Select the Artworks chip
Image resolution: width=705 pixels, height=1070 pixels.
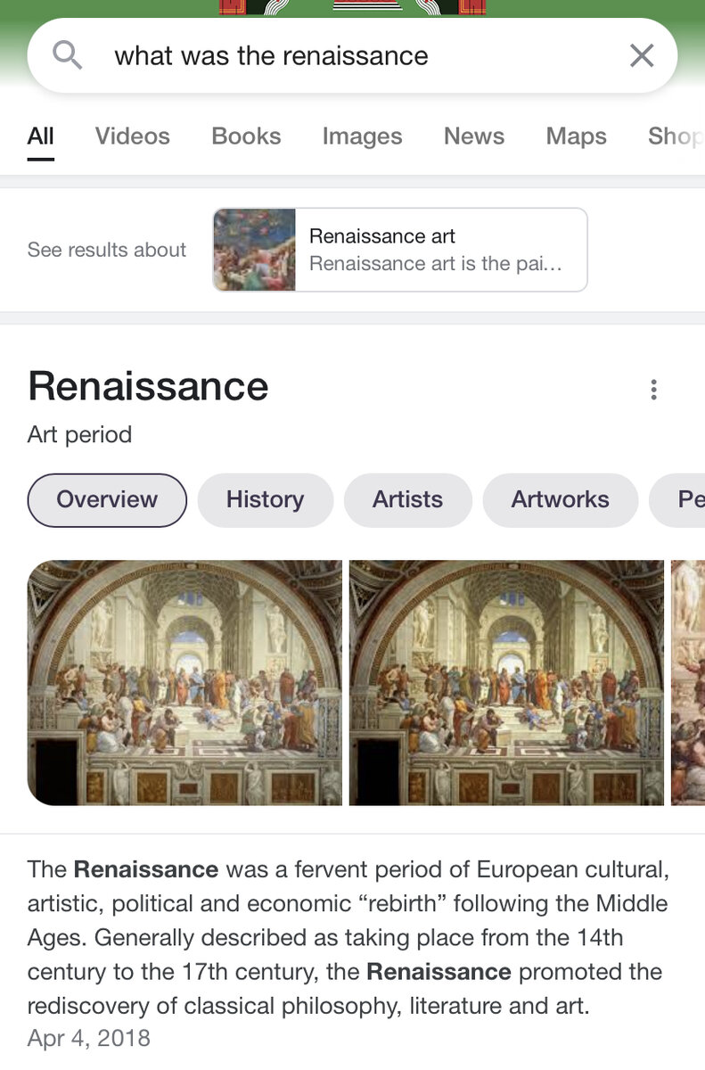[560, 499]
